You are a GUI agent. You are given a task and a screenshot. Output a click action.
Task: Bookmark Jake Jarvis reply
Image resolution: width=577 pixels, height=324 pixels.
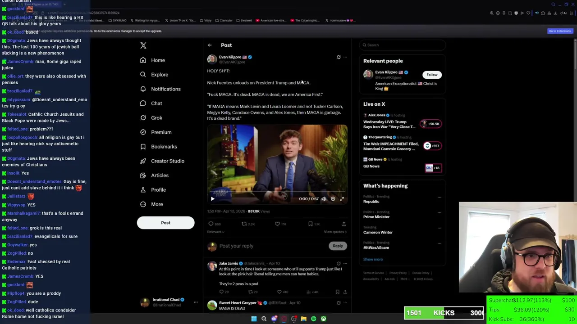point(337,292)
